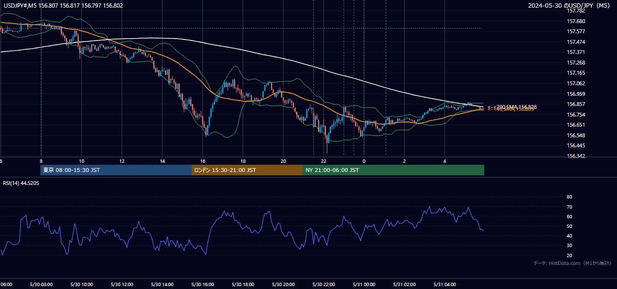617x289 pixels.
Task: Click price axis label 156.342
Action: coord(576,156)
